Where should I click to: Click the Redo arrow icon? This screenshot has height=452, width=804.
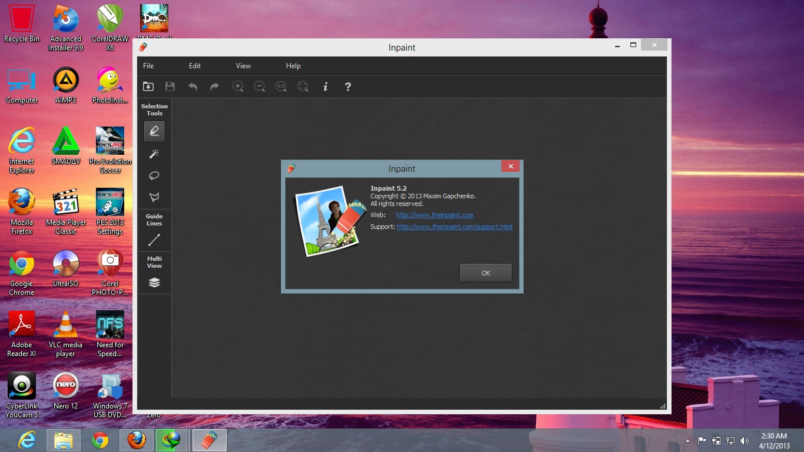214,87
